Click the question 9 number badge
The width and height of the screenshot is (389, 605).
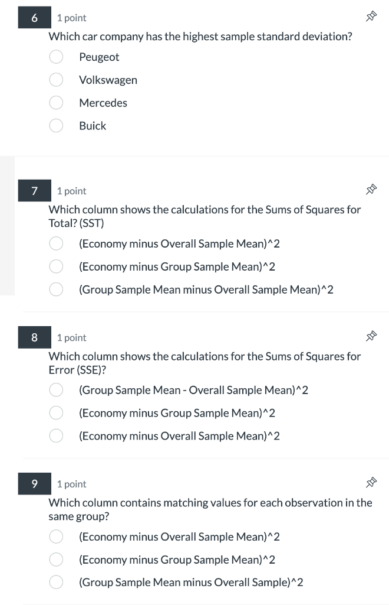click(34, 483)
